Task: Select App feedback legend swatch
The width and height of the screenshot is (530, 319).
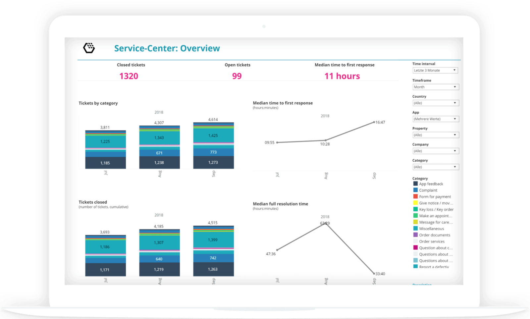Action: [x=415, y=184]
